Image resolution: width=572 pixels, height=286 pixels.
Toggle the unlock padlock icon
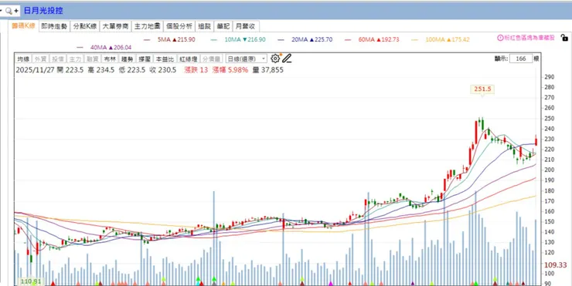click(x=564, y=38)
